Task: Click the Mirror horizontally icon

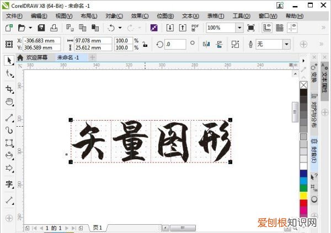Action: (x=206, y=44)
